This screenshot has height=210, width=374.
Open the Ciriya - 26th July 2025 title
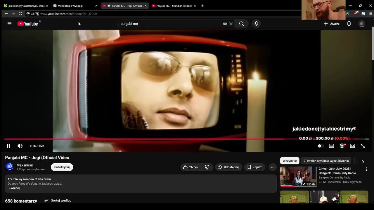337,171
